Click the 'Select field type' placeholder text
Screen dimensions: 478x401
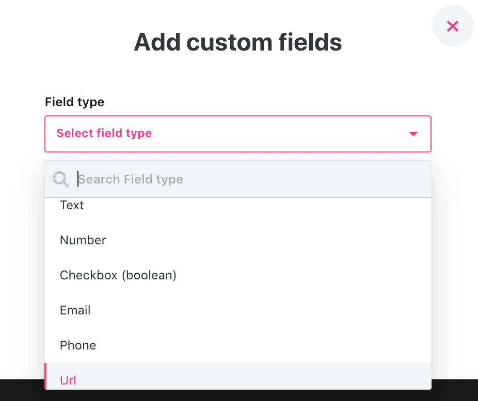click(x=104, y=133)
